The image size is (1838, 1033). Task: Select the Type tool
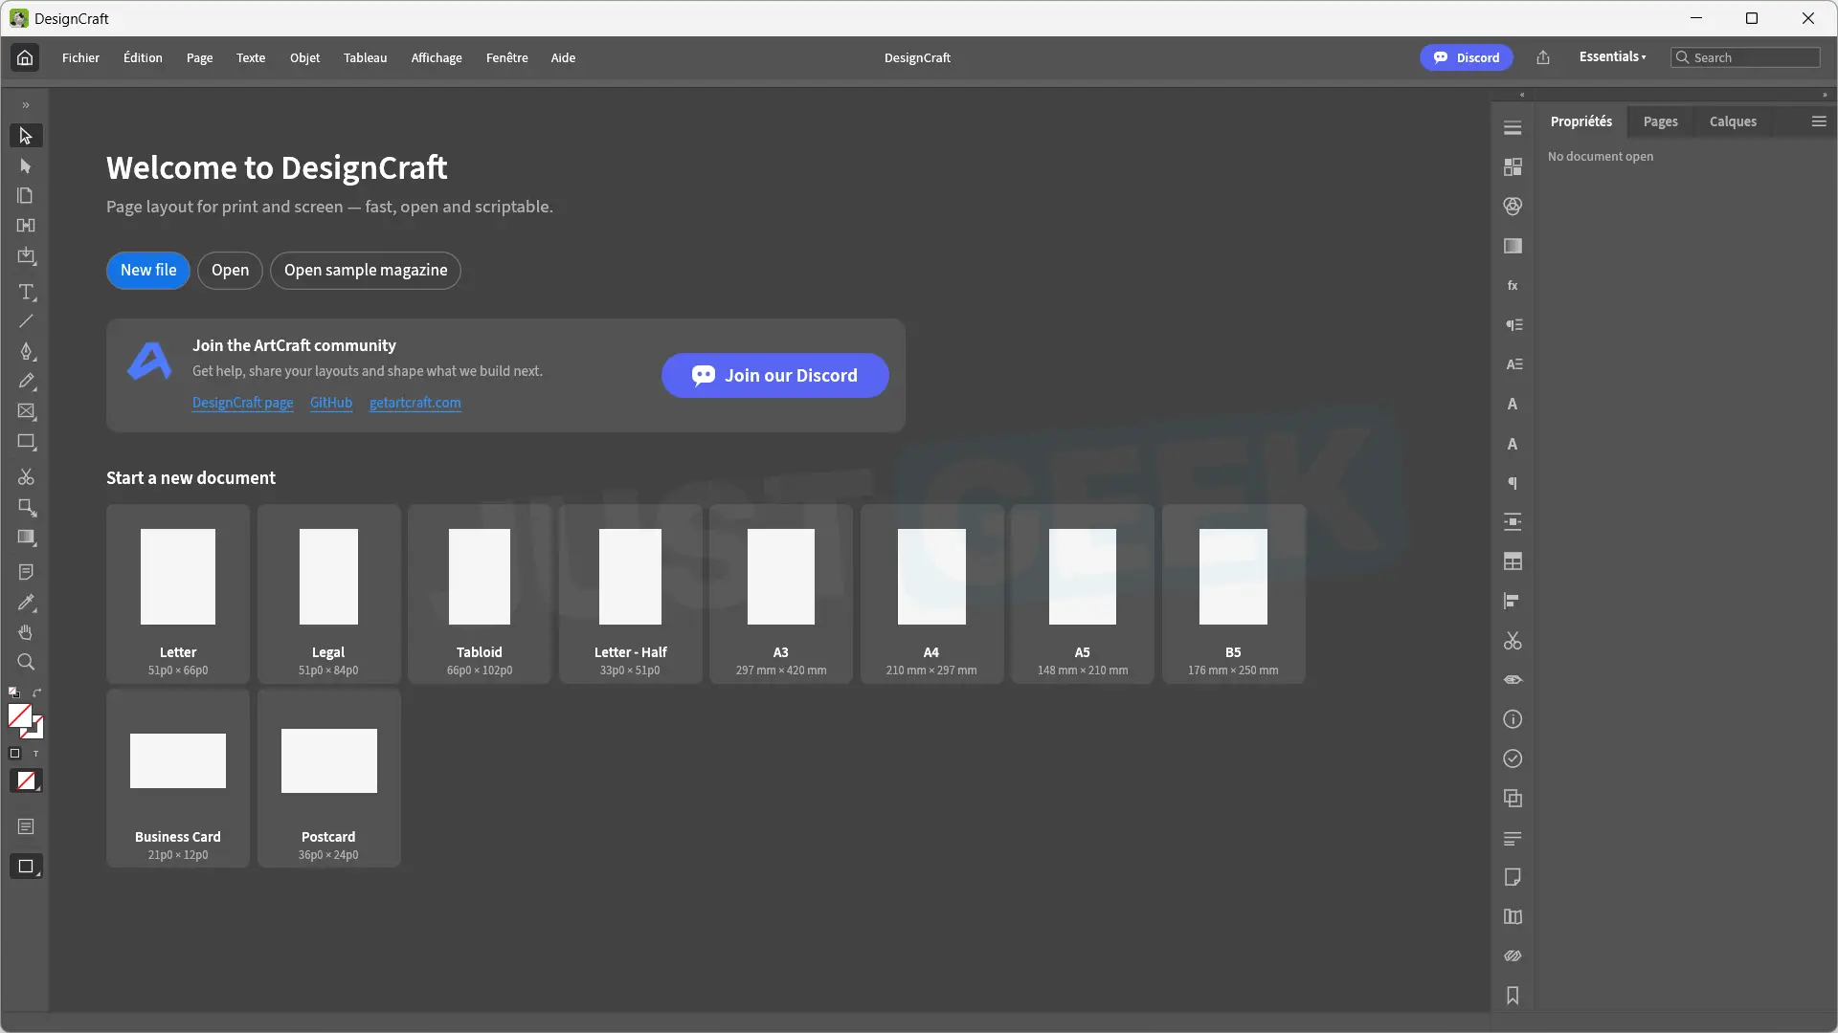click(26, 292)
